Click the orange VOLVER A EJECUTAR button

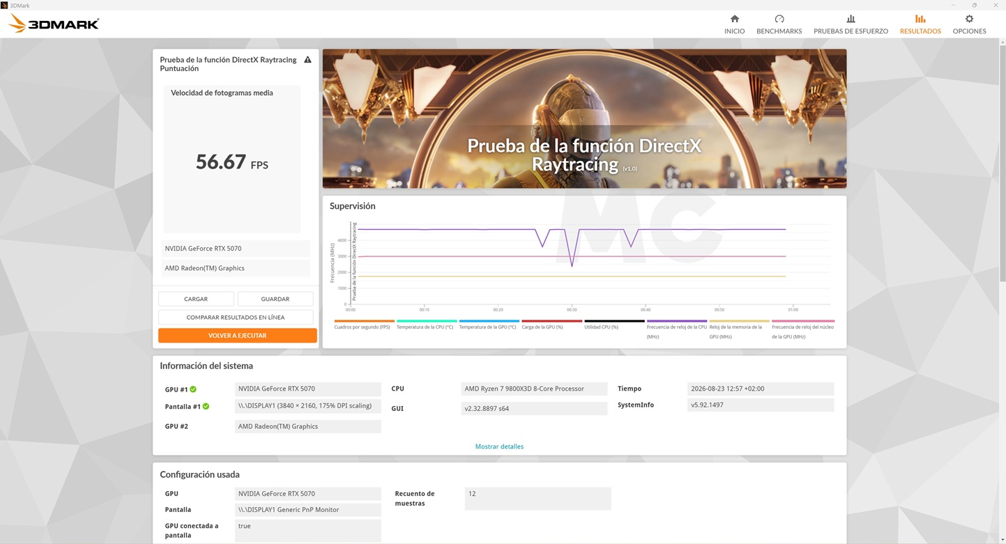coord(238,336)
